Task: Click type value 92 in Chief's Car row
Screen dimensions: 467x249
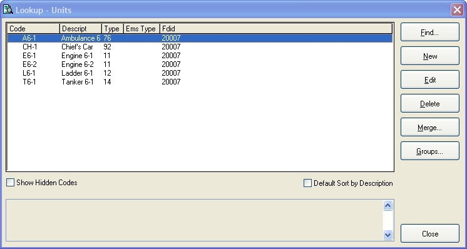Action: [107, 47]
